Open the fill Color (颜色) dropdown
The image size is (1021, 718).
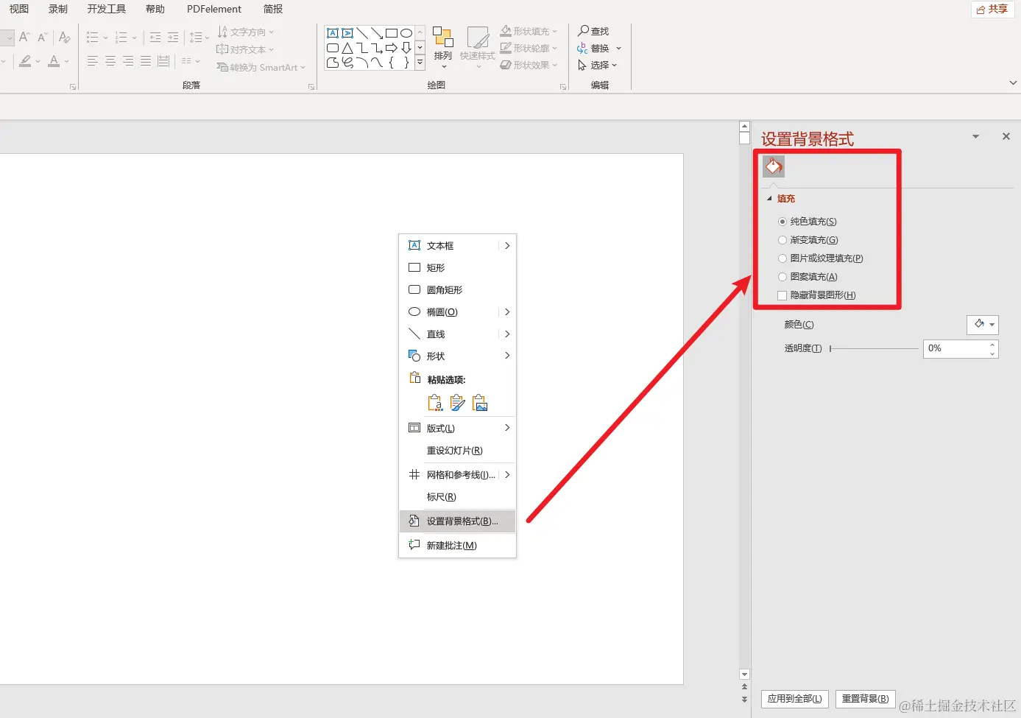point(983,324)
